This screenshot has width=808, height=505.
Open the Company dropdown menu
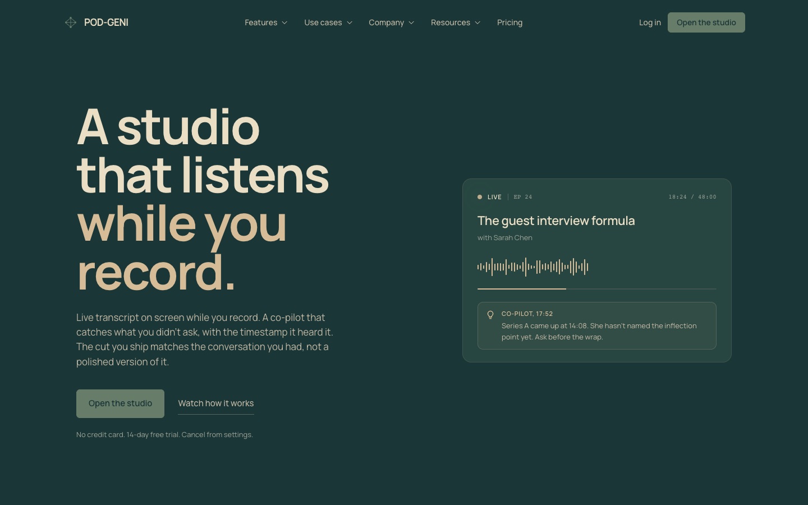pos(391,22)
